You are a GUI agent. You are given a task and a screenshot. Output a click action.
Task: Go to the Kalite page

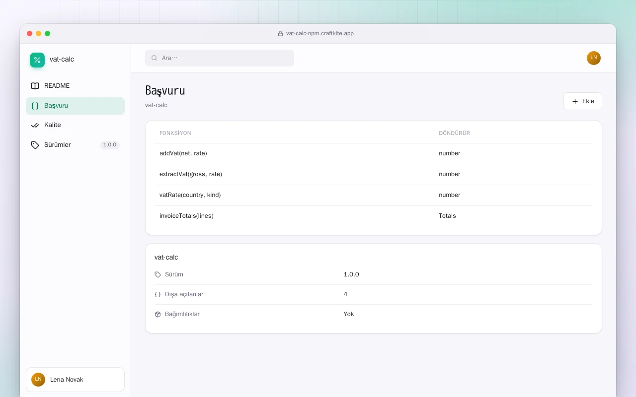click(x=75, y=125)
